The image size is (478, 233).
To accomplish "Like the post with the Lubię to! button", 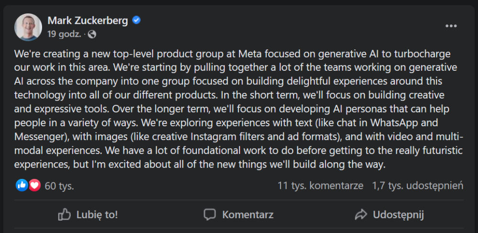I will click(x=88, y=215).
